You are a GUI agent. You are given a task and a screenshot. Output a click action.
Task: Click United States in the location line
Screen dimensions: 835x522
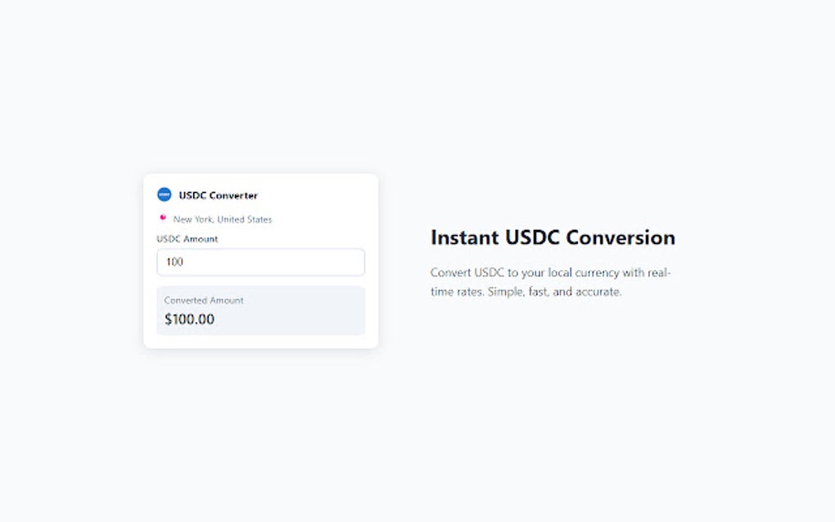tap(244, 219)
